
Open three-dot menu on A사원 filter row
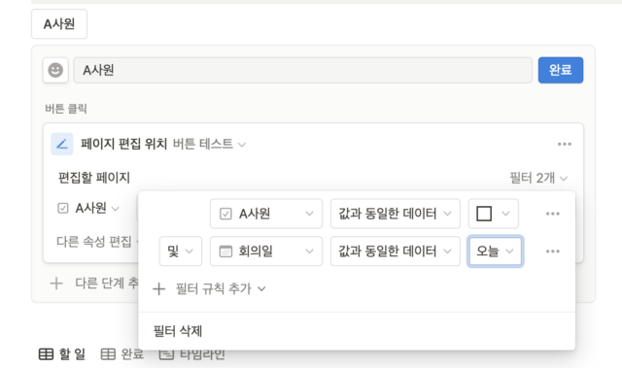[553, 214]
